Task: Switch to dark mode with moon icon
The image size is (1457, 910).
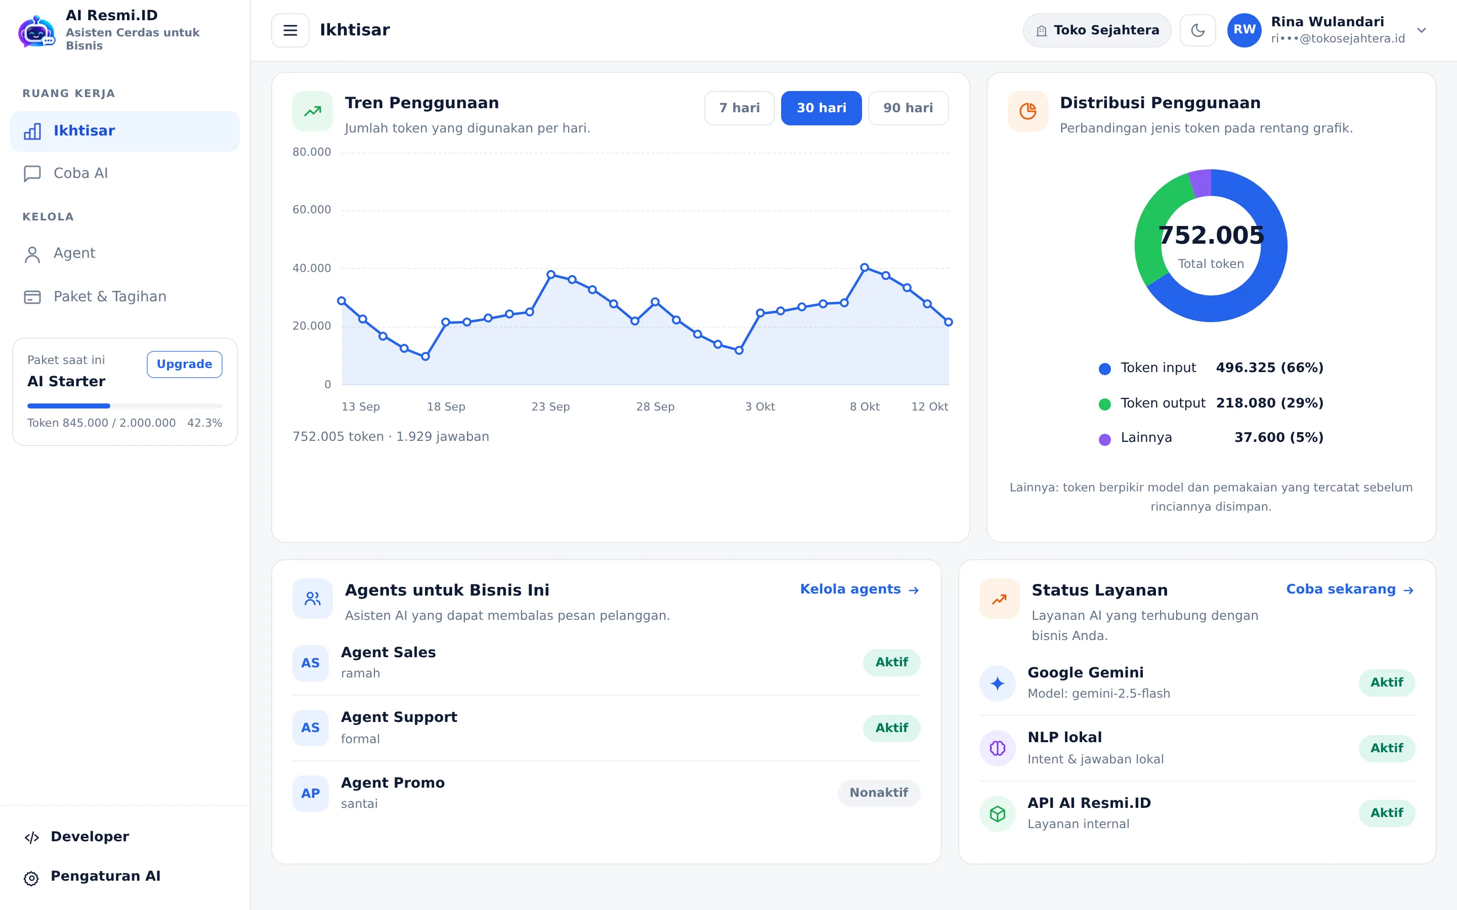Action: 1197,30
